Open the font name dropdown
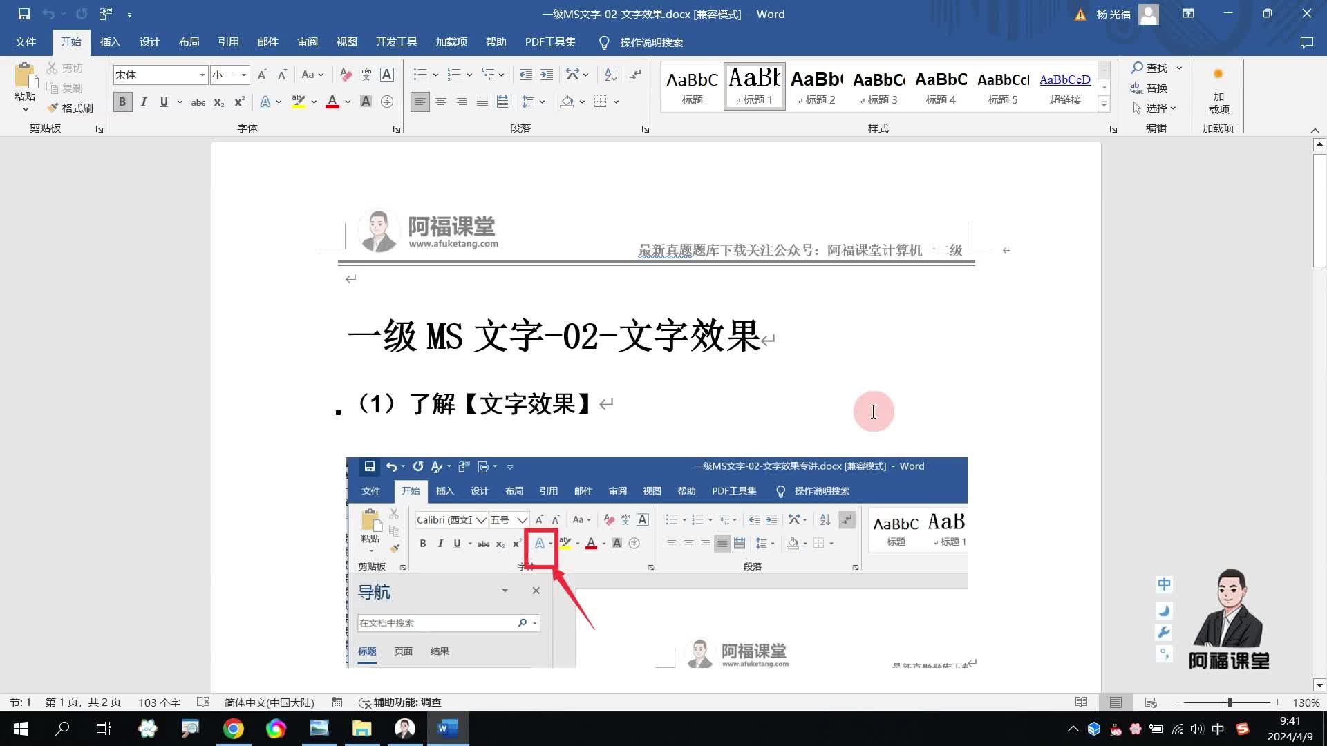This screenshot has width=1327, height=746. coord(202,75)
